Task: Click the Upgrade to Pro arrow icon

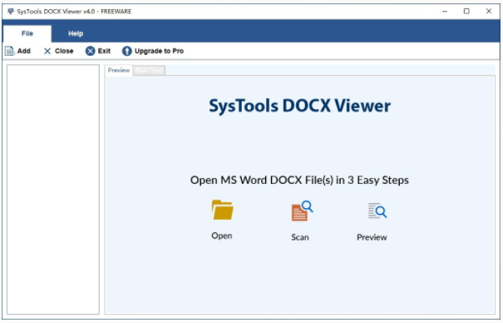Action: (x=127, y=51)
